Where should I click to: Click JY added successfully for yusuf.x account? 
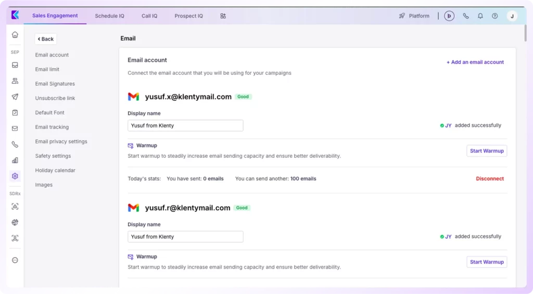coord(471,126)
